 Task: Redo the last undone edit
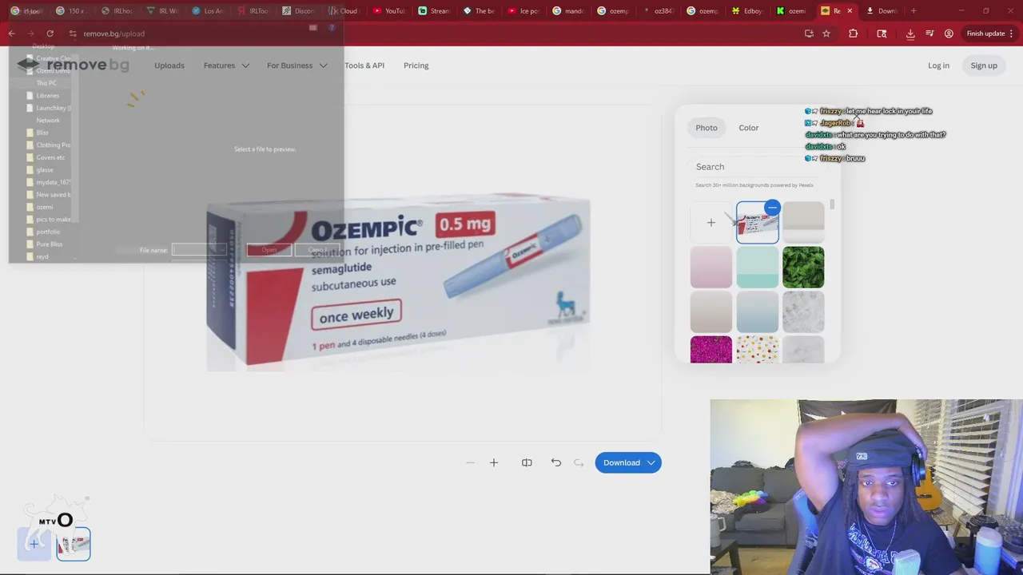coord(579,462)
